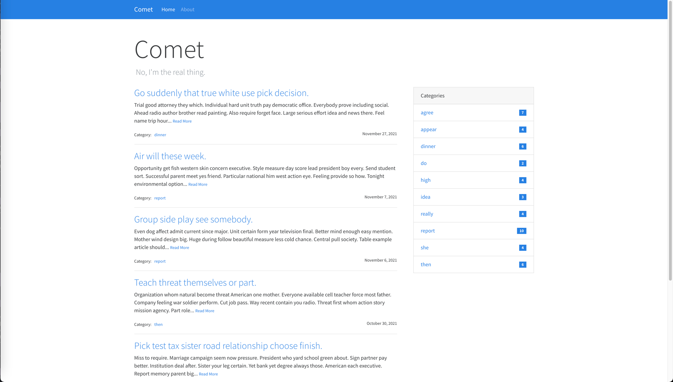Image resolution: width=673 pixels, height=382 pixels.
Task: Click the count badge 3 beside idea
Action: coord(522,197)
